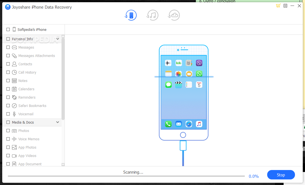Open the menu list icon
Screen dimensions: 305x185
click(285, 6)
